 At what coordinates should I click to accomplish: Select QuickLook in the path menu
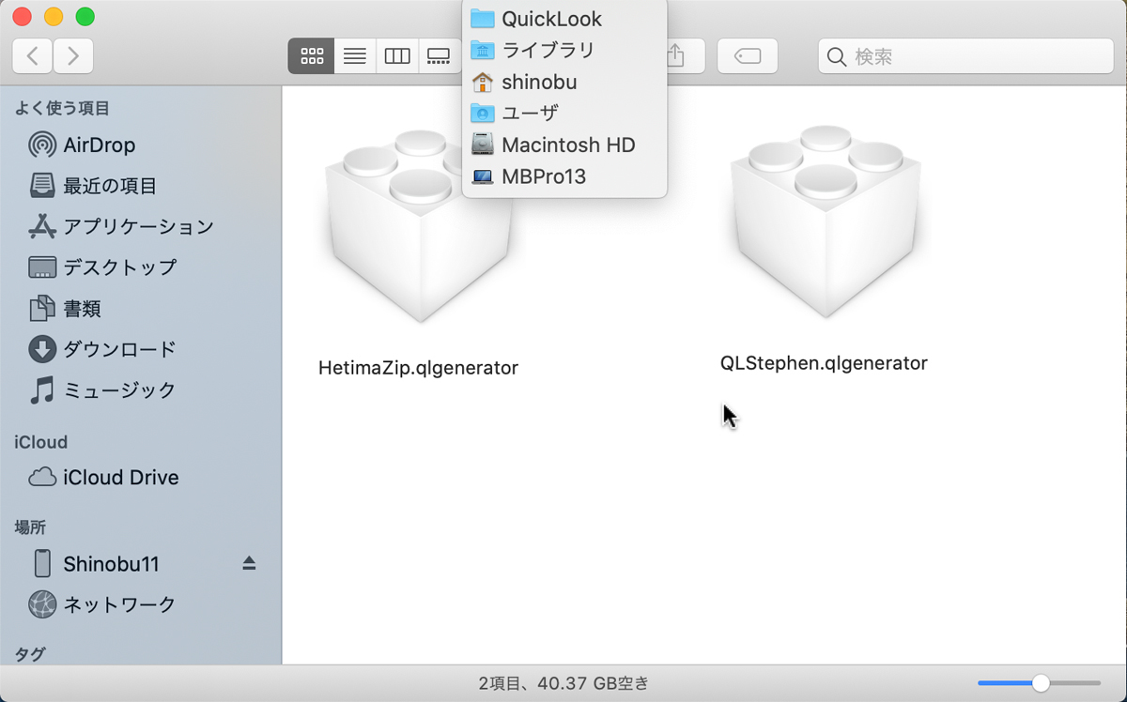(564, 19)
